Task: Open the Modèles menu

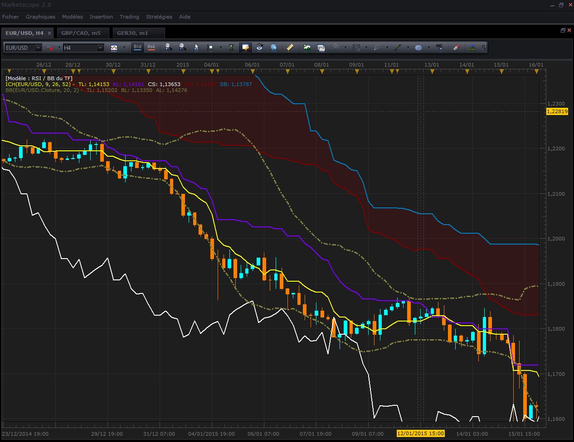Action: pos(73,17)
